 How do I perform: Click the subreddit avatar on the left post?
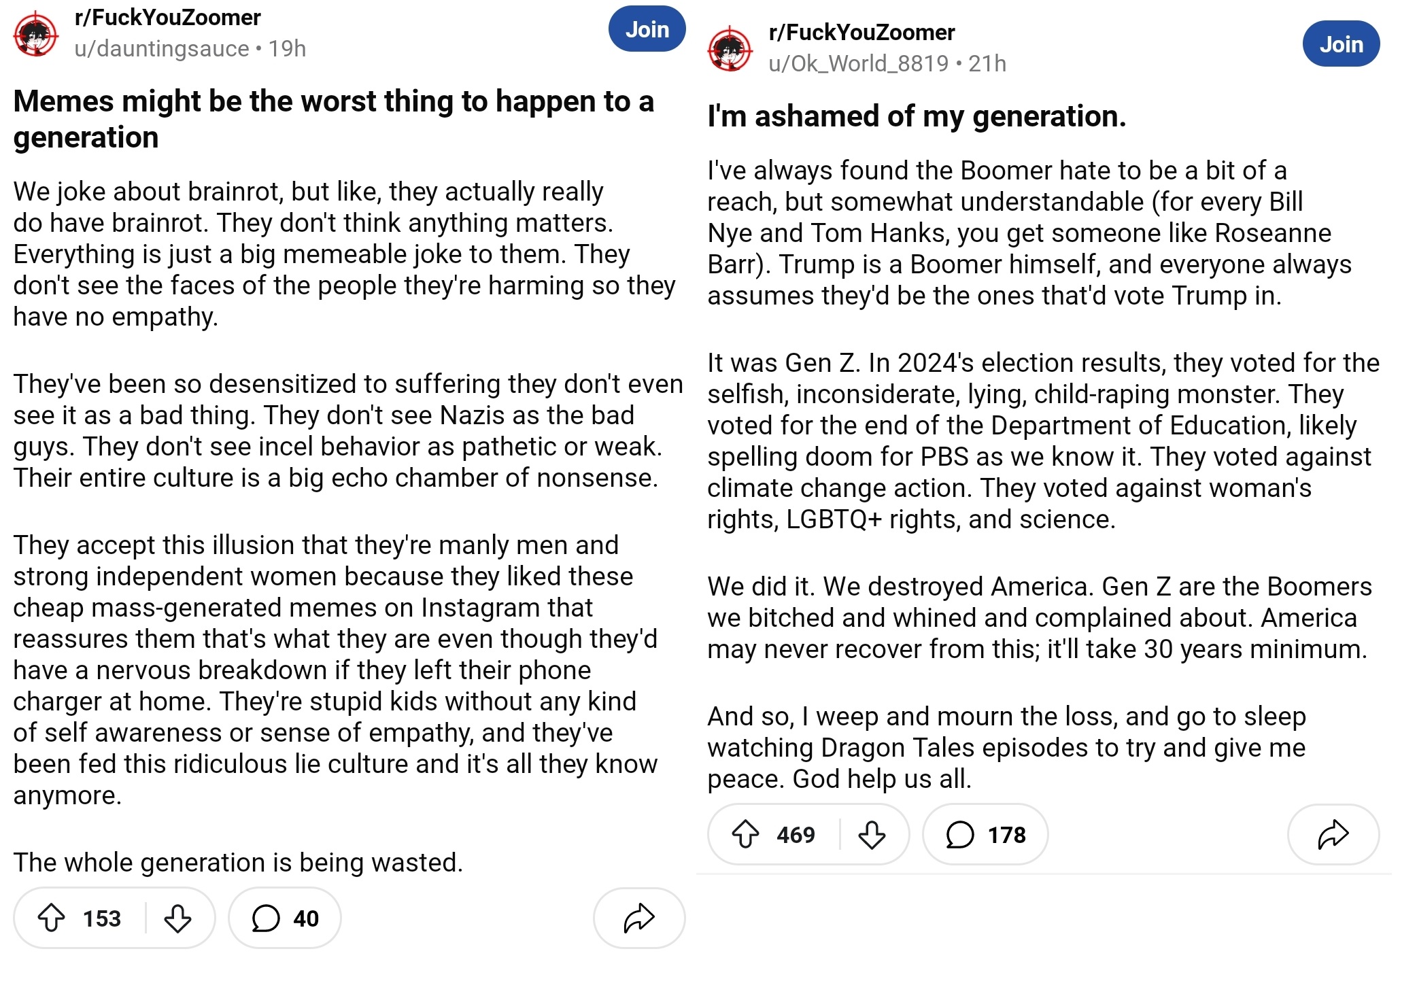[x=36, y=34]
